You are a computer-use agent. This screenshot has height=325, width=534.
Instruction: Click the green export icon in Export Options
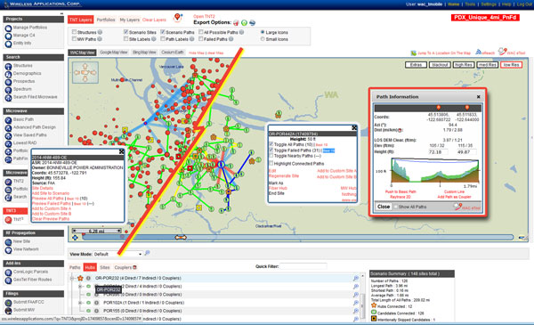pyautogui.click(x=244, y=23)
